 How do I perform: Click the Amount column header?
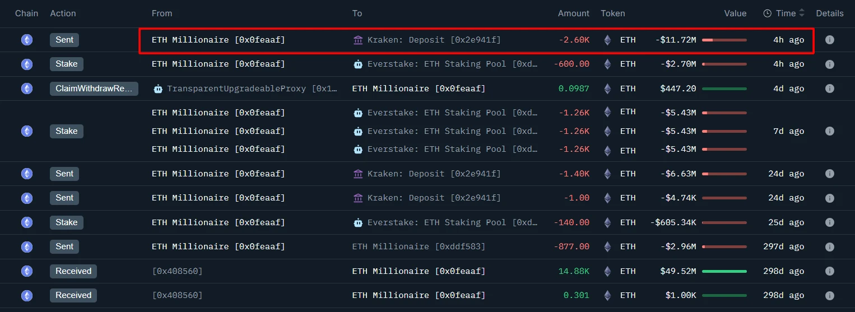(x=573, y=13)
